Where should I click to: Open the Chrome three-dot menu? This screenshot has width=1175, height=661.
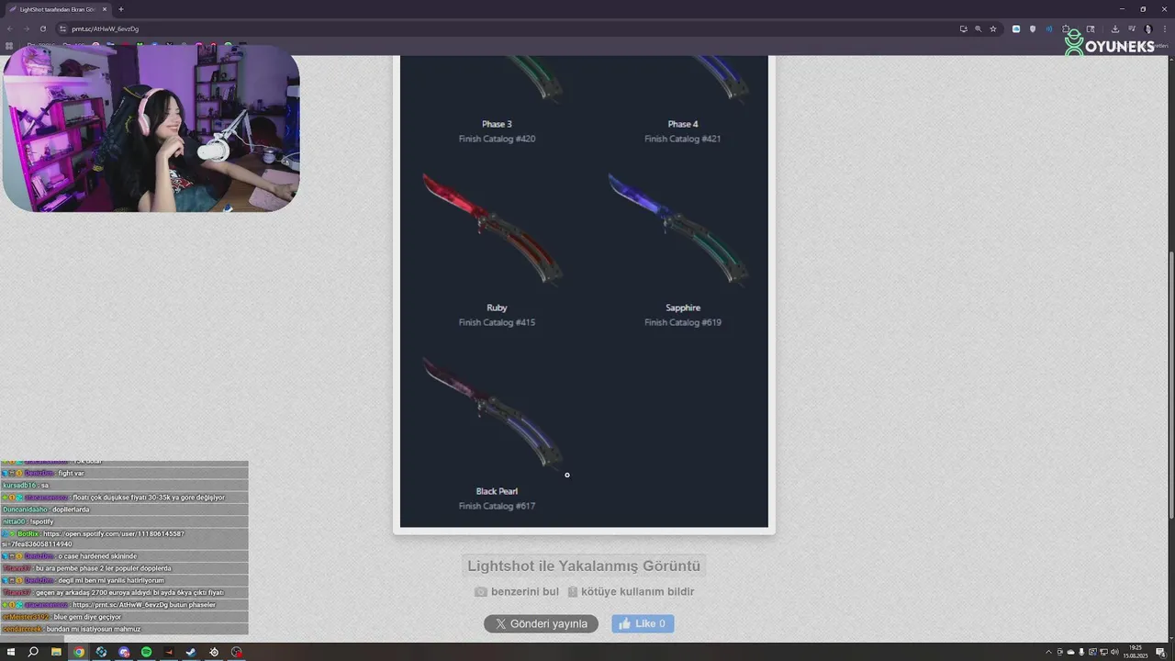point(1164,28)
